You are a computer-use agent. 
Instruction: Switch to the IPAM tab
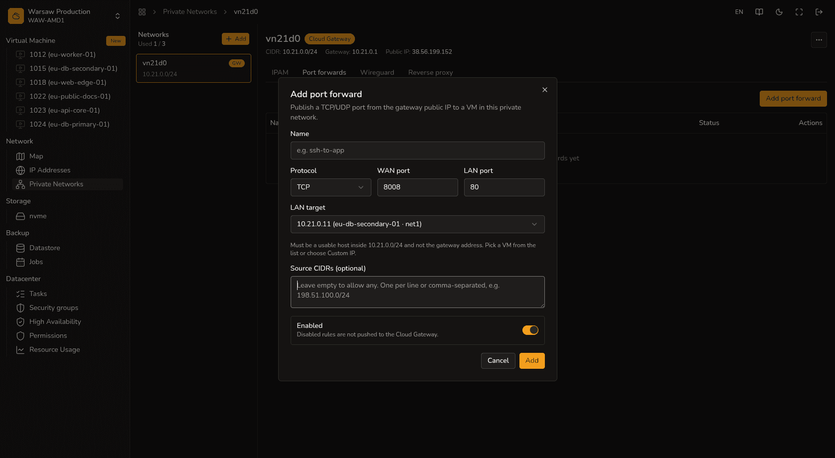pyautogui.click(x=280, y=72)
